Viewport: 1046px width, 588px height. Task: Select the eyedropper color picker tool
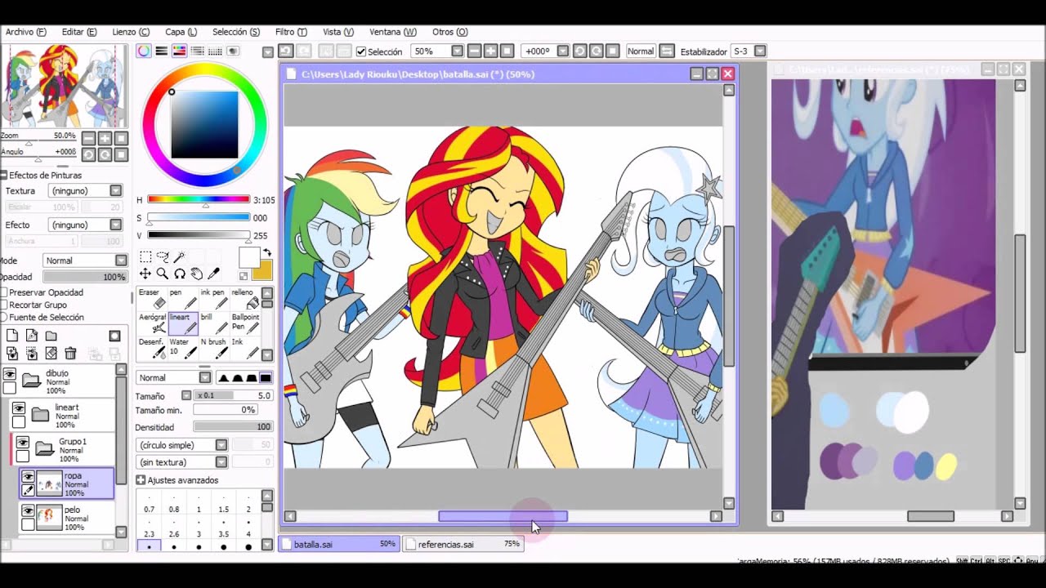click(x=214, y=274)
